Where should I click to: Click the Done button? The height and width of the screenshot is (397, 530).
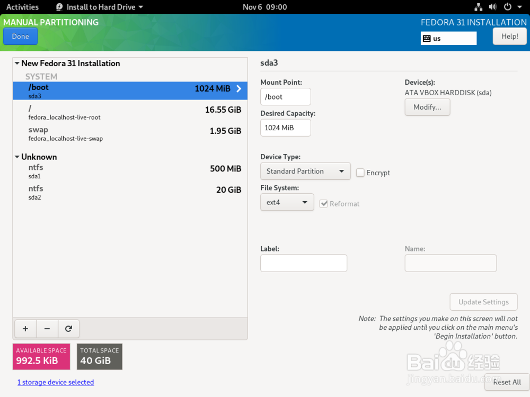(x=20, y=37)
